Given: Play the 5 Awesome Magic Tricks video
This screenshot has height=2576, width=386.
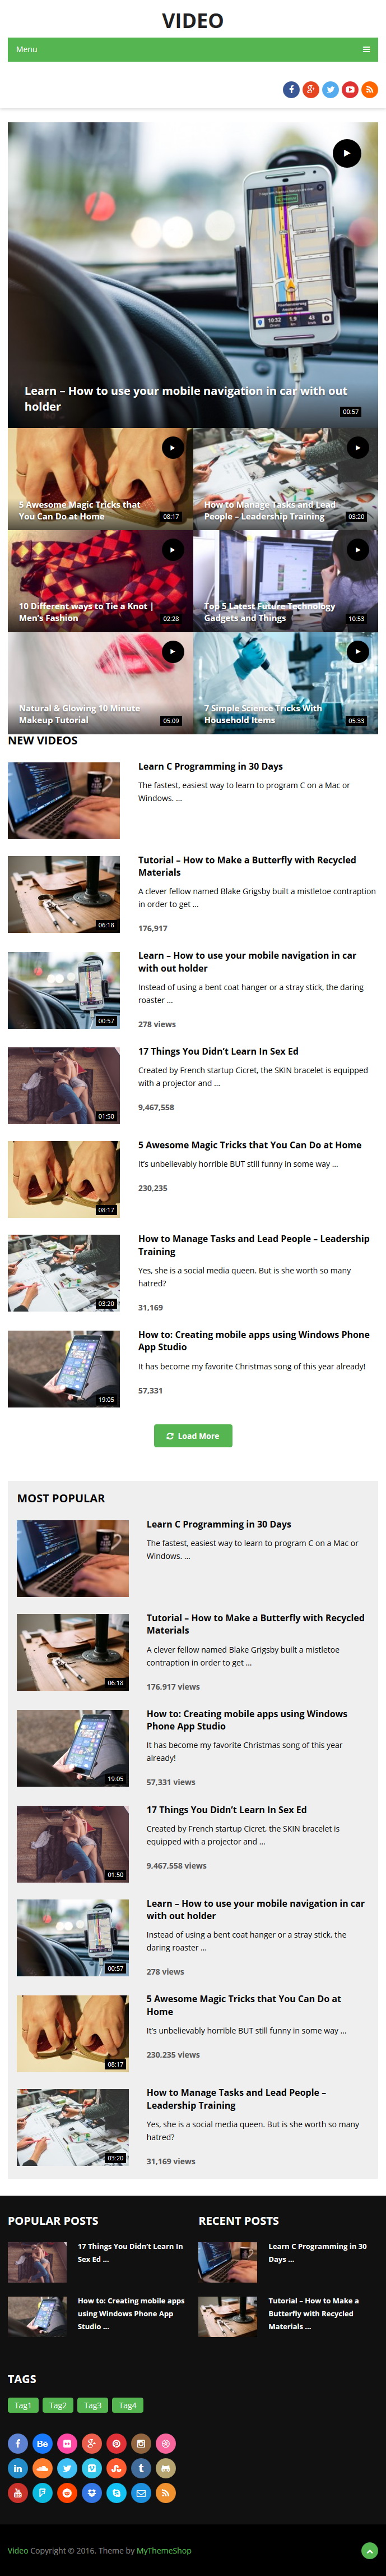Looking at the screenshot, I should click(x=173, y=448).
